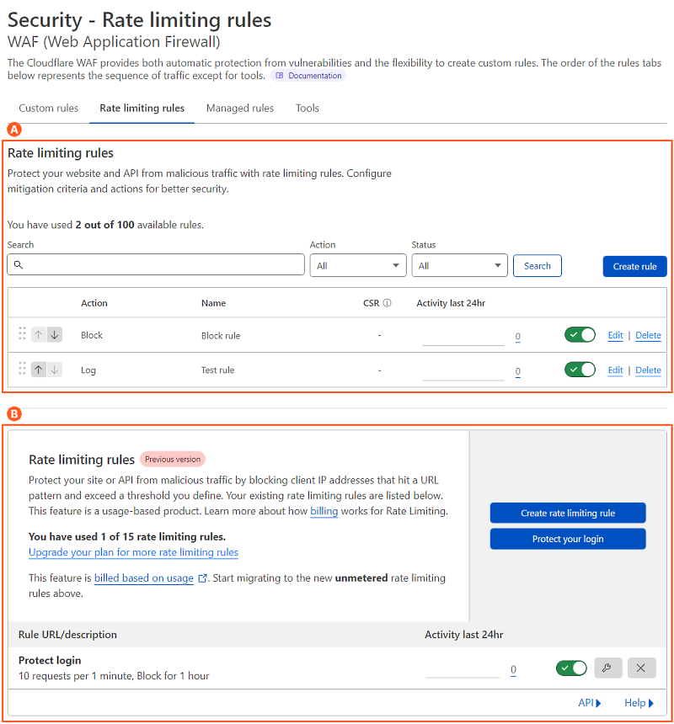The image size is (674, 724).
Task: Open the Tools tab
Action: 307,108
